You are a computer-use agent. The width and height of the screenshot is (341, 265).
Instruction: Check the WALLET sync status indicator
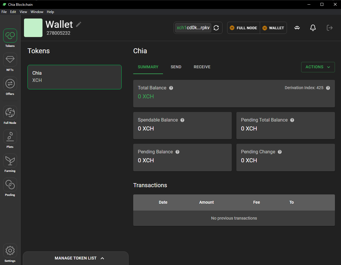[x=273, y=28]
